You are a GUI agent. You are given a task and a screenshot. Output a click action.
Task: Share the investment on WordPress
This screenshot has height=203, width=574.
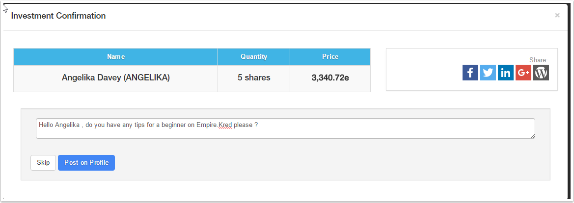click(541, 73)
